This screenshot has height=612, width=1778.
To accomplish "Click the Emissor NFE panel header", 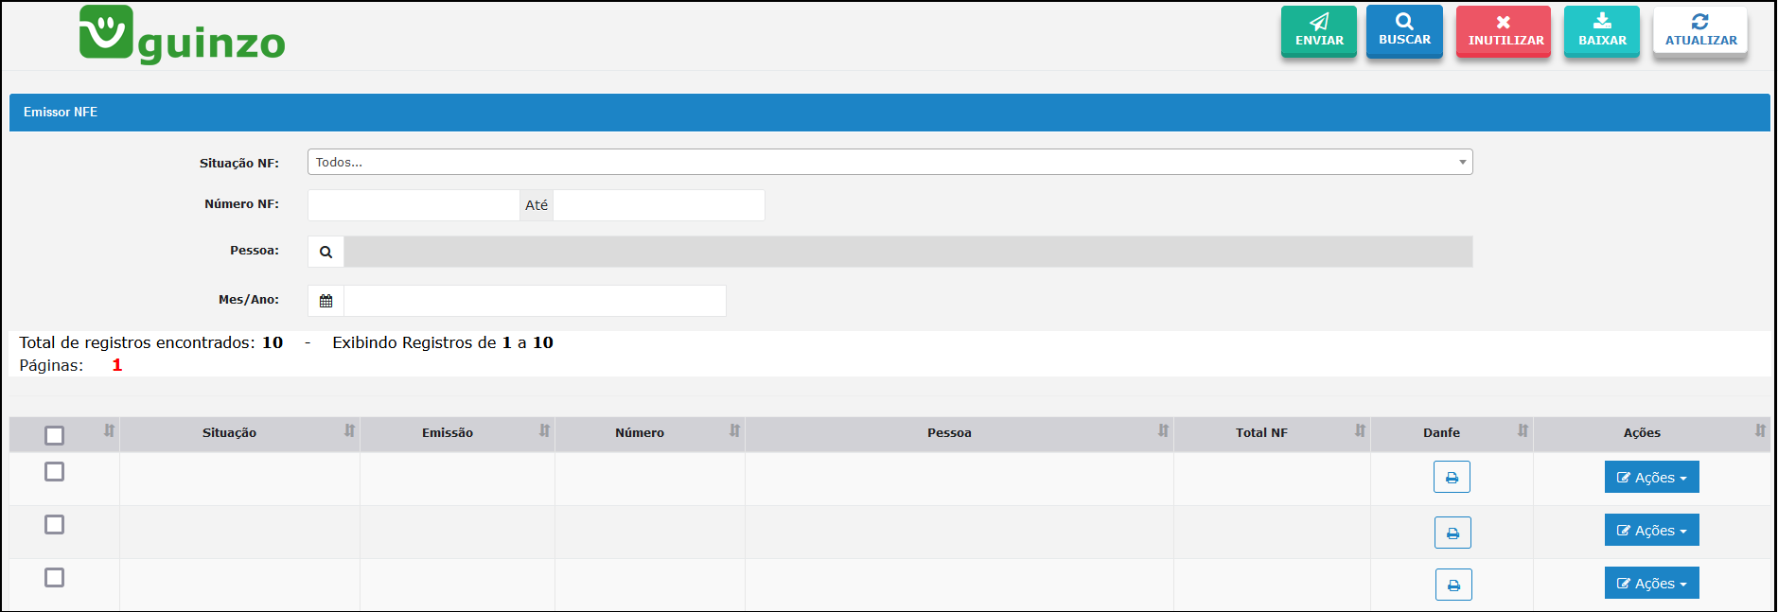I will coord(889,112).
